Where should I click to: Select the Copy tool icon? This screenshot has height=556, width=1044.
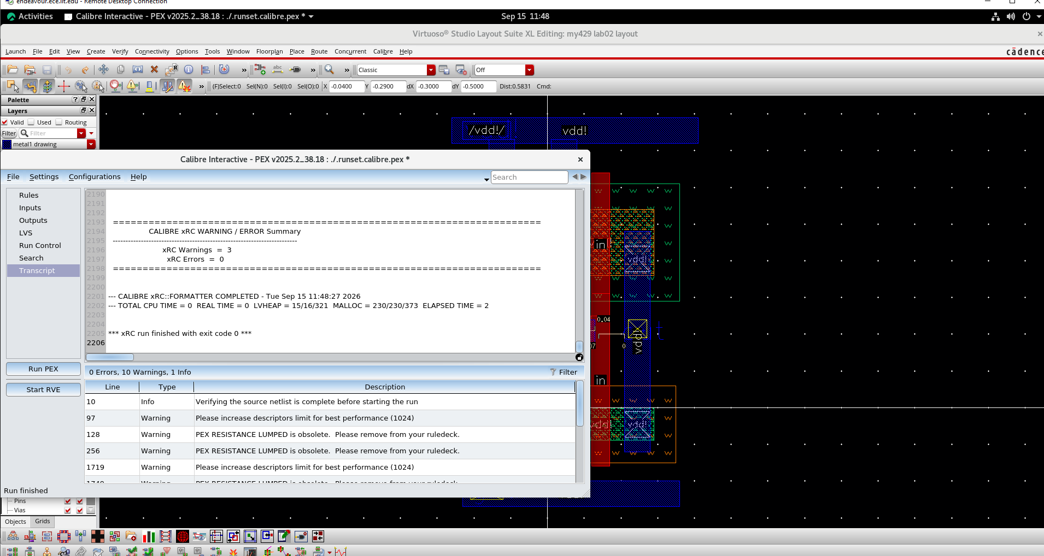[x=121, y=69]
